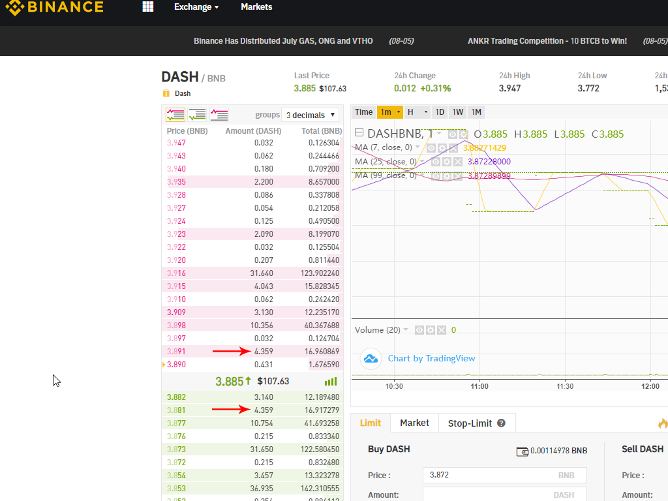Toggle visibility of the Volume (20) indicator
The image size is (668, 501).
pos(419,330)
